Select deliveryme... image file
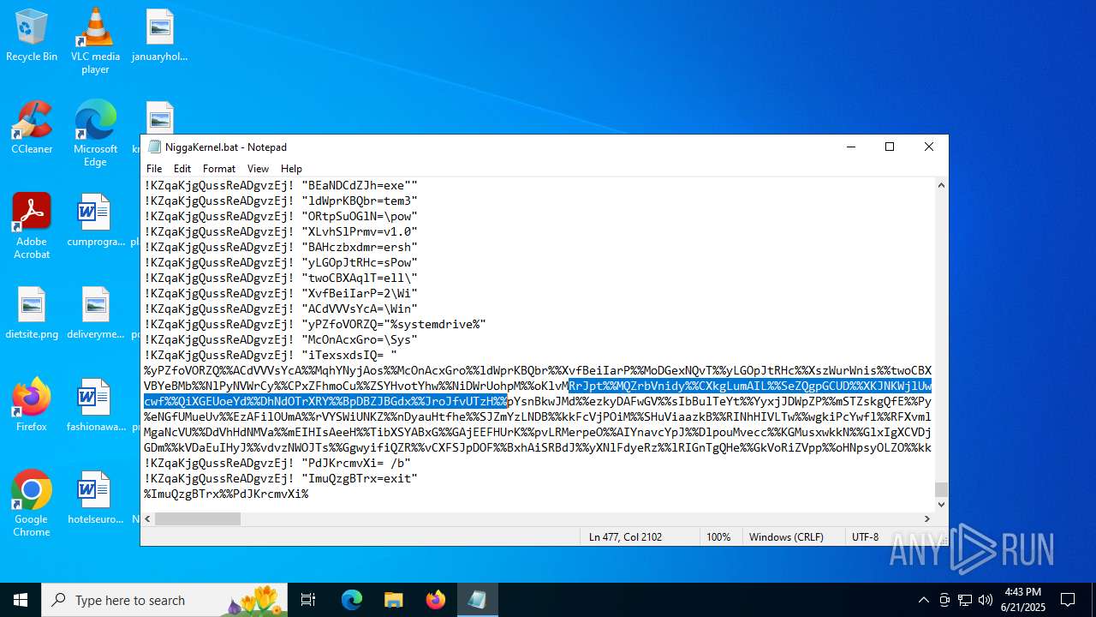This screenshot has width=1096, height=617. 95,314
